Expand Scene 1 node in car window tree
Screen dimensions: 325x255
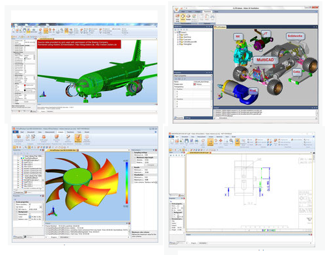coord(176,33)
